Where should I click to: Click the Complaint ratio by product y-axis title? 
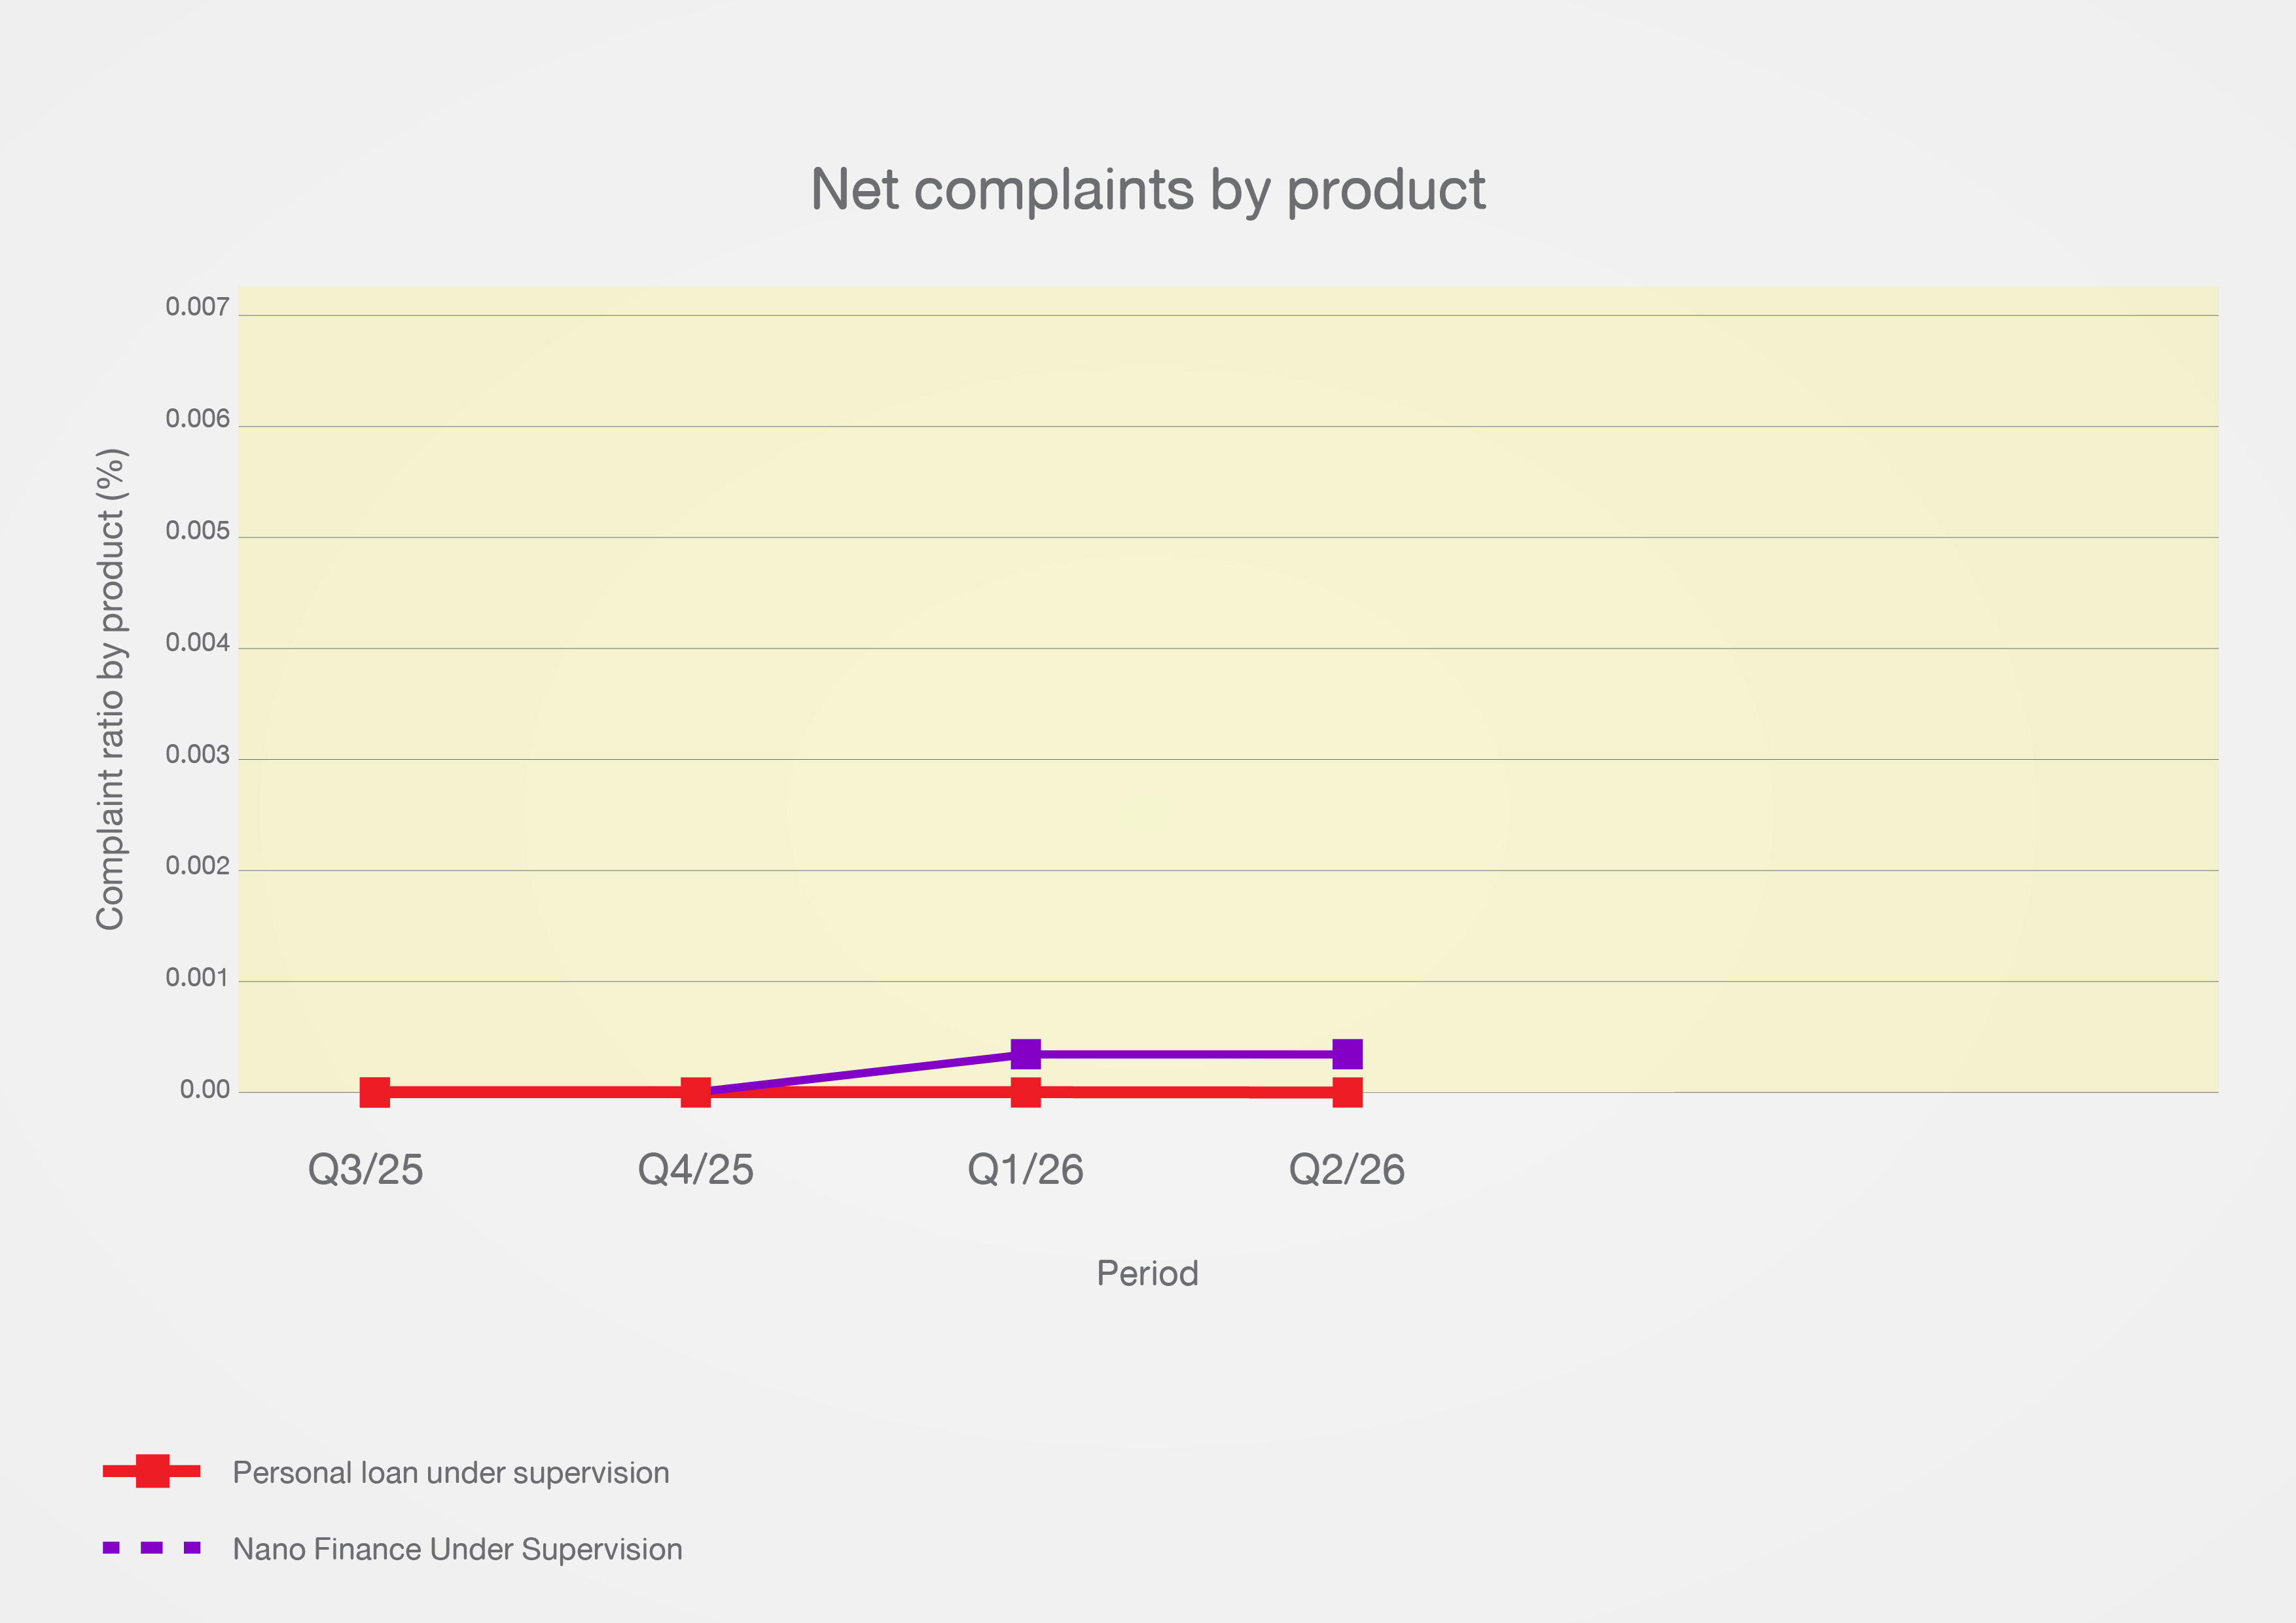coord(110,689)
